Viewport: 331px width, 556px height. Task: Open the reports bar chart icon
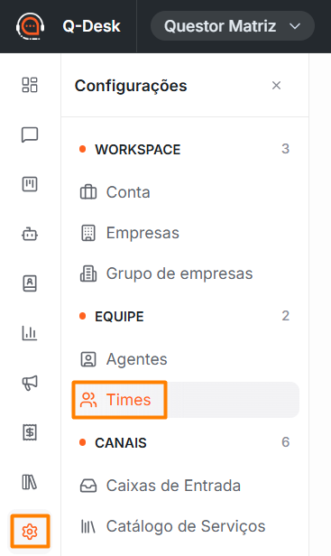point(30,333)
